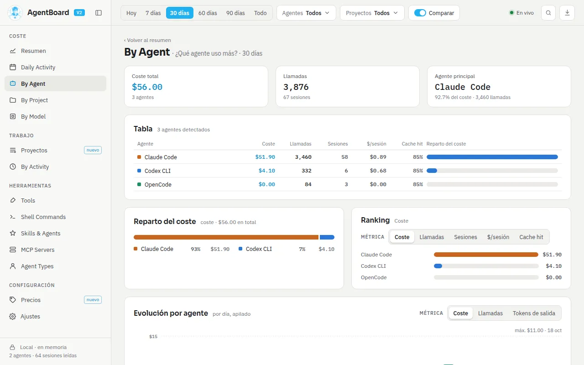Click the Precios price tag icon

[13, 300]
